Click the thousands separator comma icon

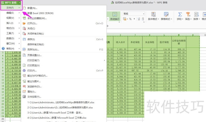(134, 19)
